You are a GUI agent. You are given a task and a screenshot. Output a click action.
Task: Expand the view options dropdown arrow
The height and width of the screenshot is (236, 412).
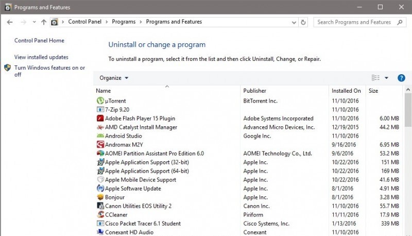[x=387, y=78]
